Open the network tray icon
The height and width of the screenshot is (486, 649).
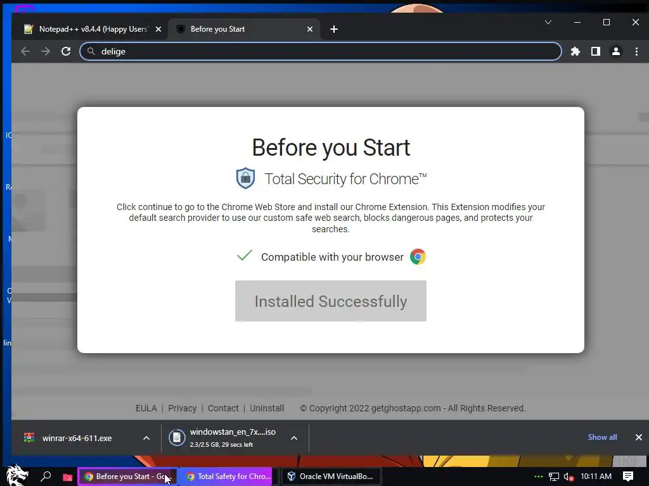[554, 477]
